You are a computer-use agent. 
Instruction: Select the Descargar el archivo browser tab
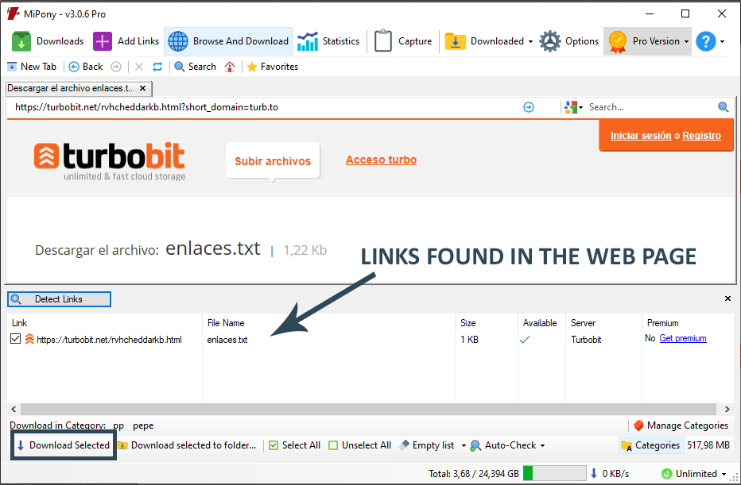pos(72,88)
